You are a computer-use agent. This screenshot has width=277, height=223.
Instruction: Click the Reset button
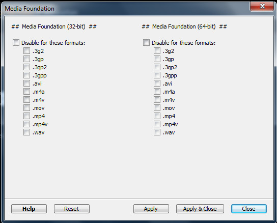pos(72,209)
